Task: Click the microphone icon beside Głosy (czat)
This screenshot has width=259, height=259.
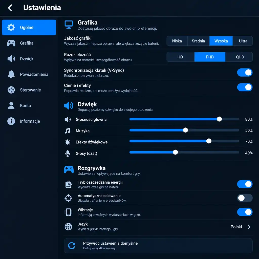Action: [x=67, y=154]
